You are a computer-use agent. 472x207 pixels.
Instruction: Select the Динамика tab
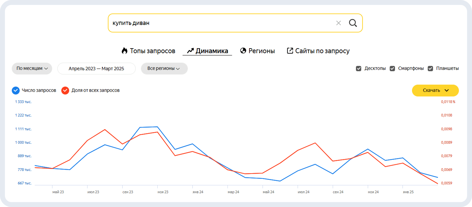tap(207, 51)
